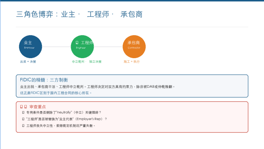Click the orange 承包商 Contractor circle
The height and width of the screenshot is (149, 264).
tap(134, 46)
